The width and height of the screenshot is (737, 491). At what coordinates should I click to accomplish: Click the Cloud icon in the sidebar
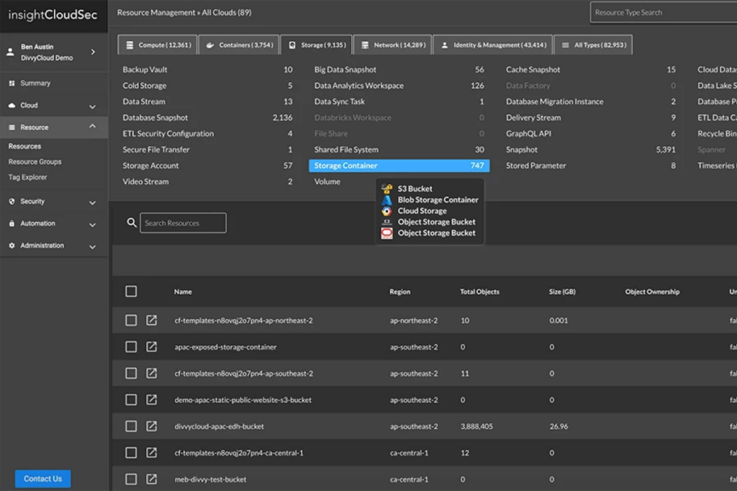[12, 104]
